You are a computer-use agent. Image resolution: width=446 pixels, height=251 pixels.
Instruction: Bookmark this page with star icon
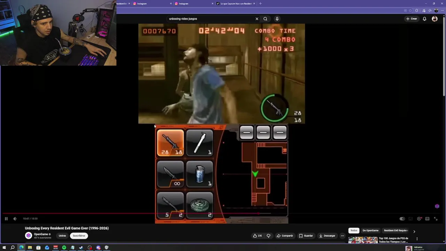pyautogui.click(x=410, y=10)
